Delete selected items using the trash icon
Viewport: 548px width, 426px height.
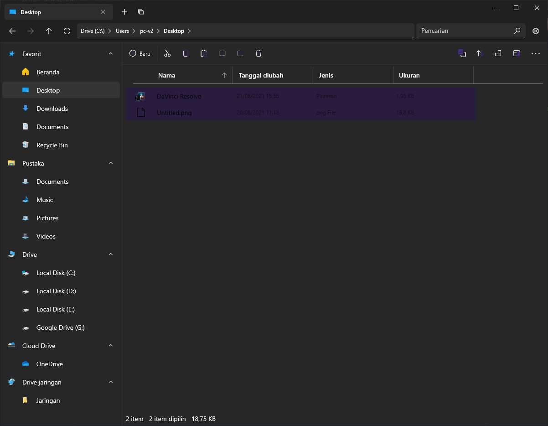point(258,53)
